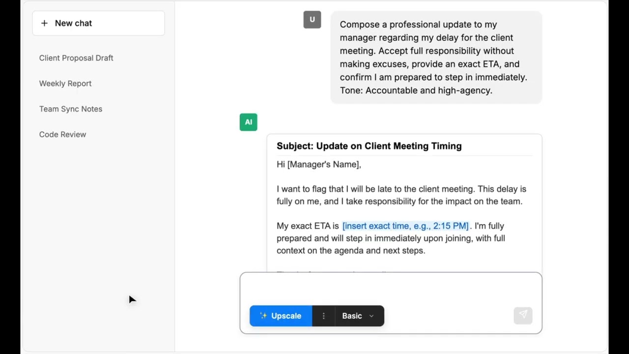Click the plus icon beside New chat
The image size is (629, 354).
pyautogui.click(x=44, y=23)
